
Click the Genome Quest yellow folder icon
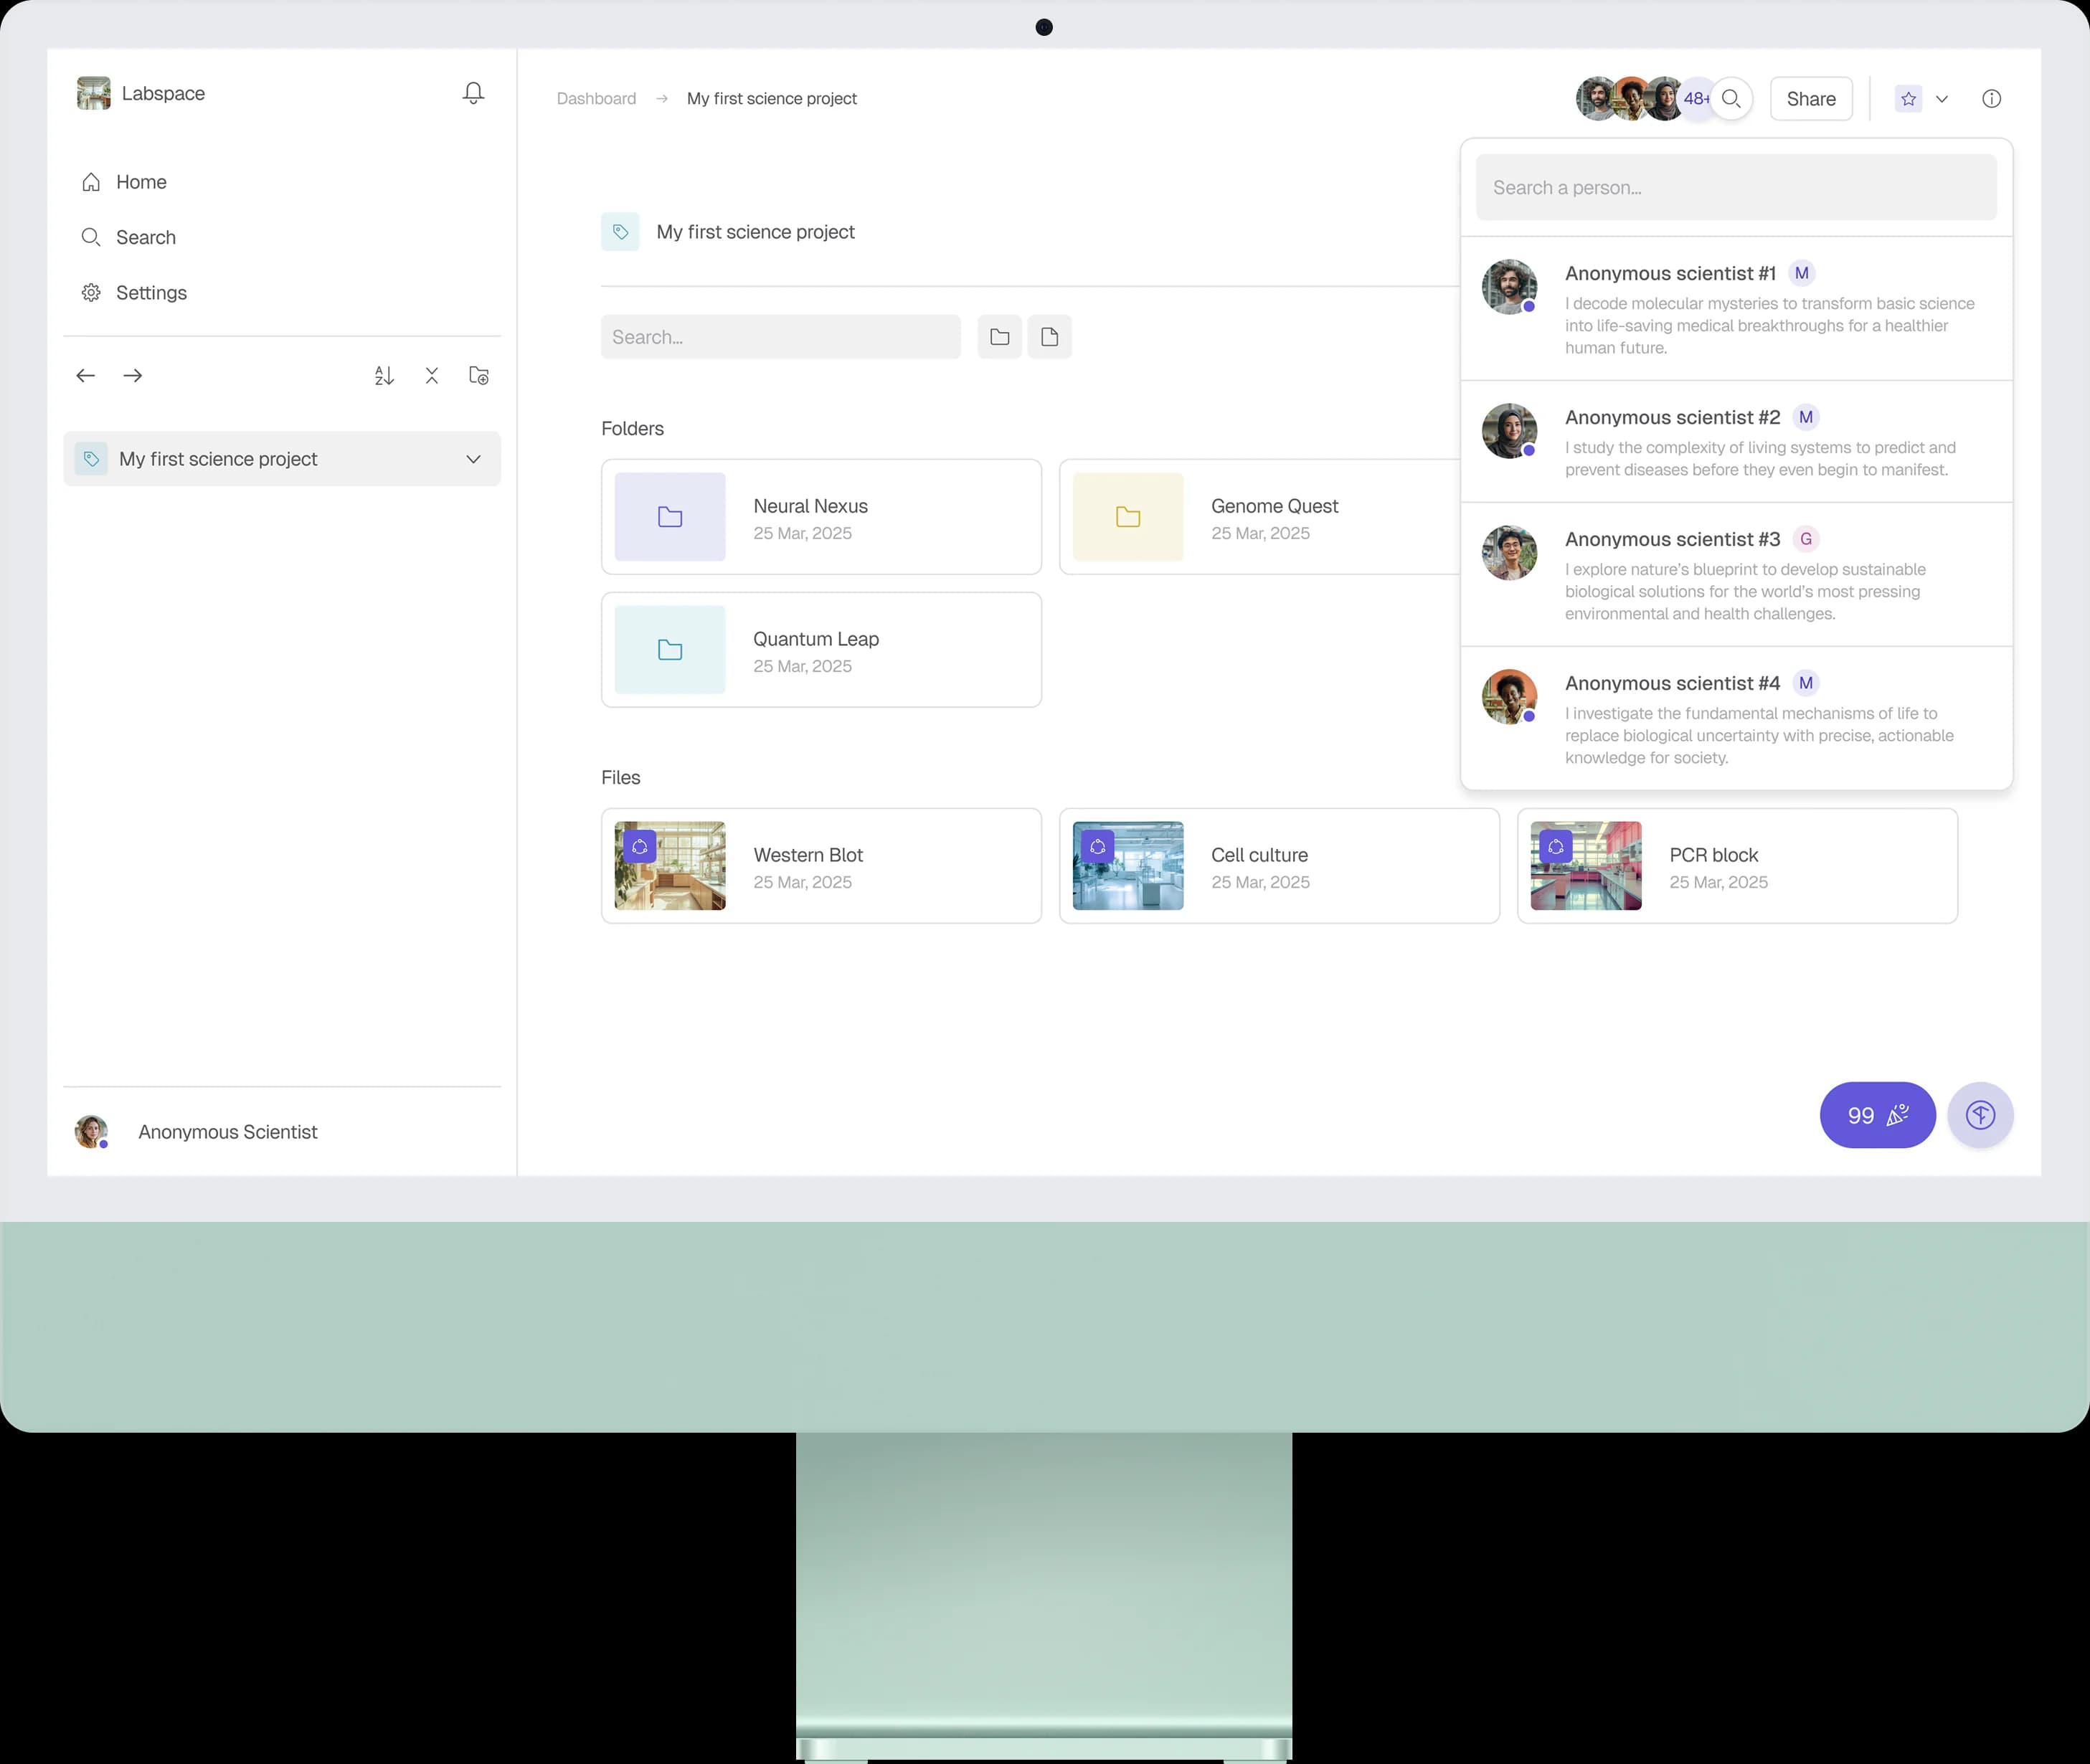click(x=1128, y=517)
